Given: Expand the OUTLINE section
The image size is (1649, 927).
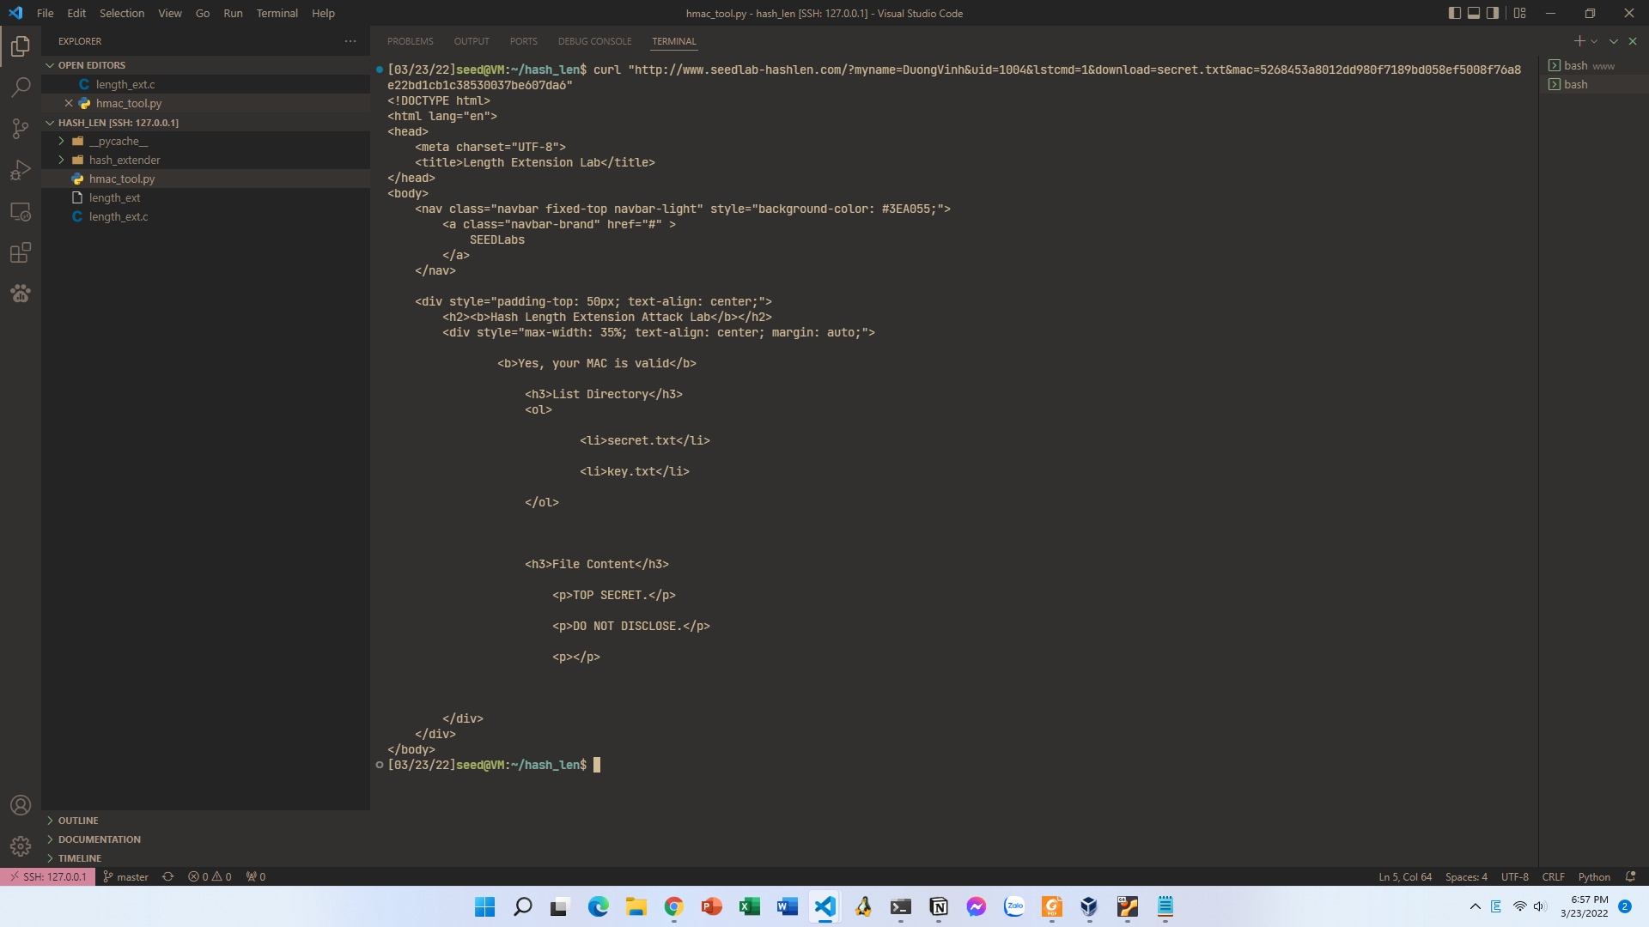Looking at the screenshot, I should [77, 821].
